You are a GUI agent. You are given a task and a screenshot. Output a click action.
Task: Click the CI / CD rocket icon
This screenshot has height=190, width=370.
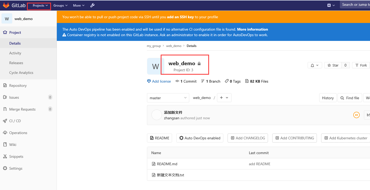pyautogui.click(x=5, y=121)
